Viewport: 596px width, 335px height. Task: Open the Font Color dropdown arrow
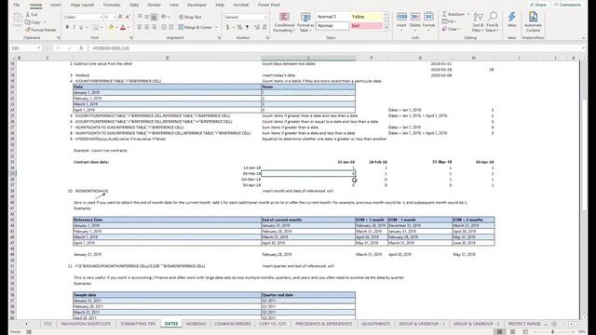click(x=129, y=27)
